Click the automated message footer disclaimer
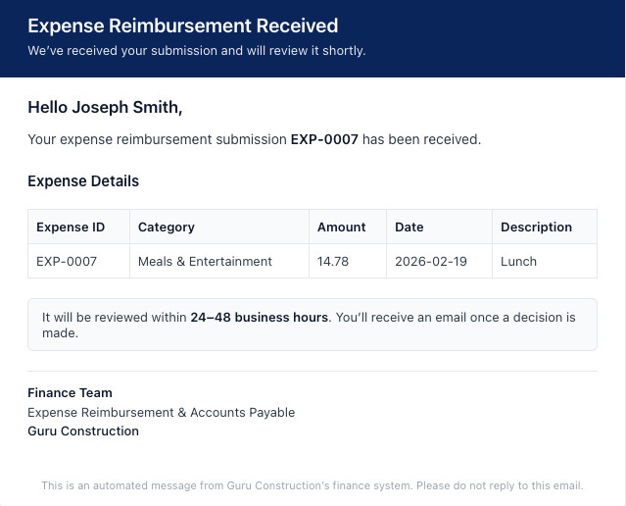Screen dimensions: 626x506 pyautogui.click(x=313, y=485)
